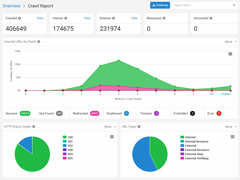Select the Redirected status tab
Screen dimensions: 240x180
click(86, 114)
